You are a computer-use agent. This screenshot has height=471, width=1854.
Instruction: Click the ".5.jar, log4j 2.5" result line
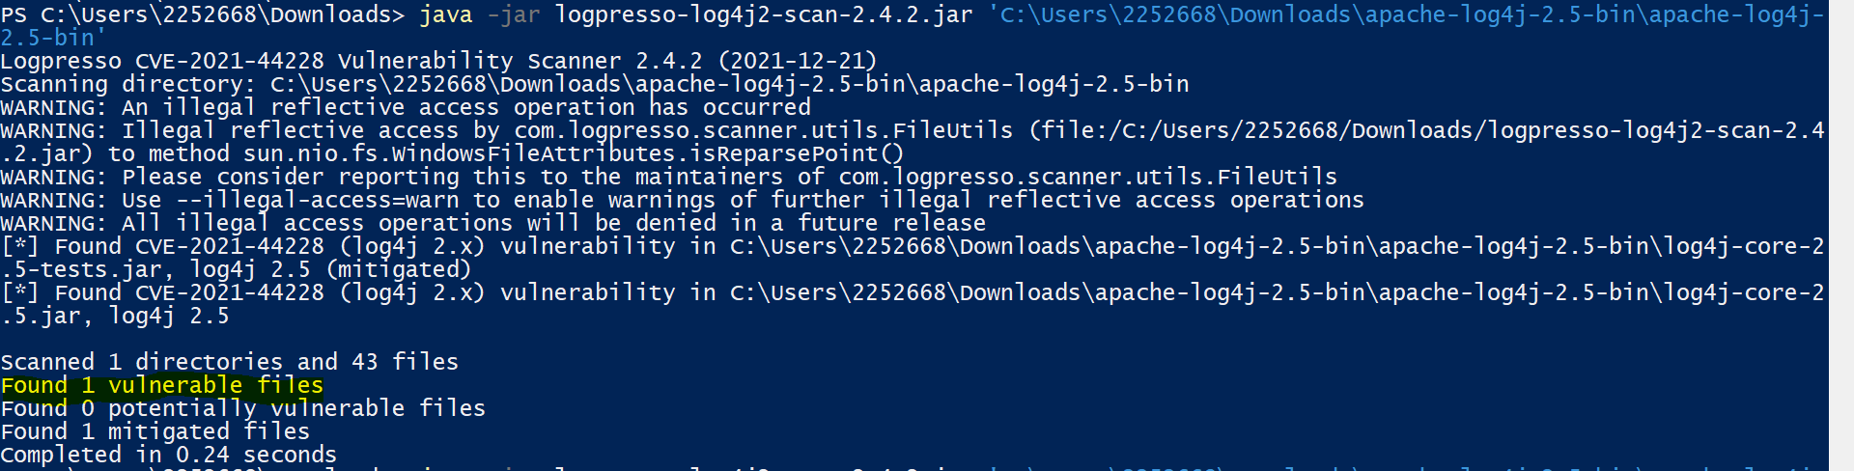point(114,317)
